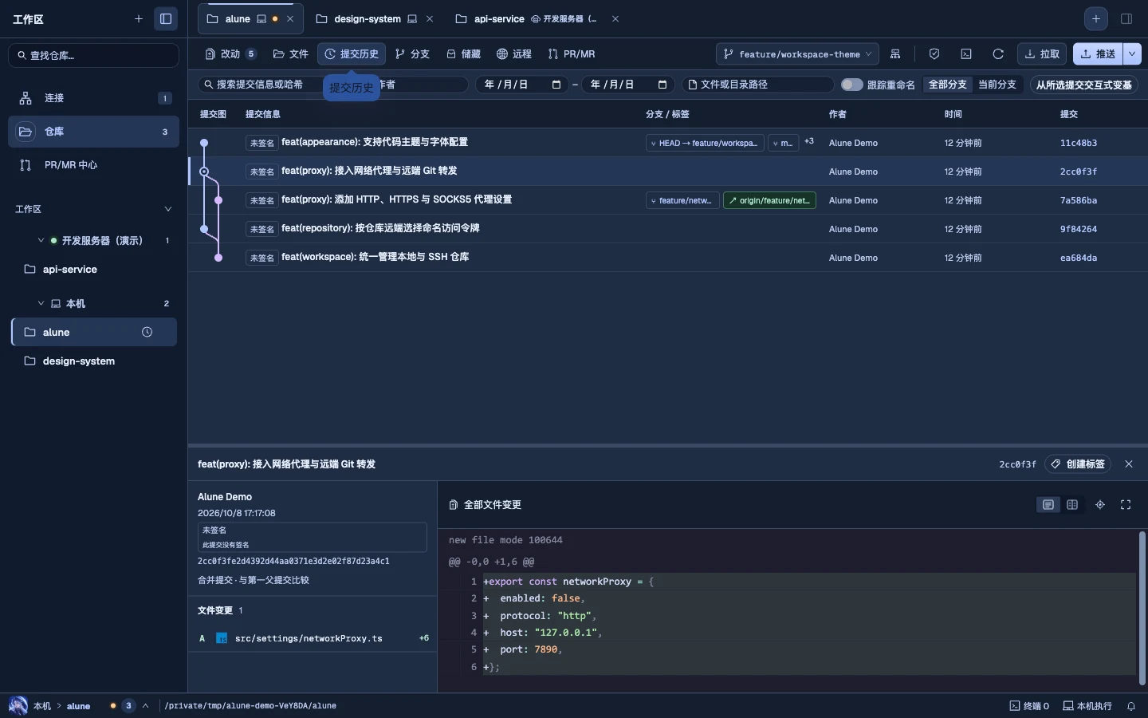The width and height of the screenshot is (1148, 718).
Task: Click the shield check icon in the toolbar
Action: tap(934, 54)
